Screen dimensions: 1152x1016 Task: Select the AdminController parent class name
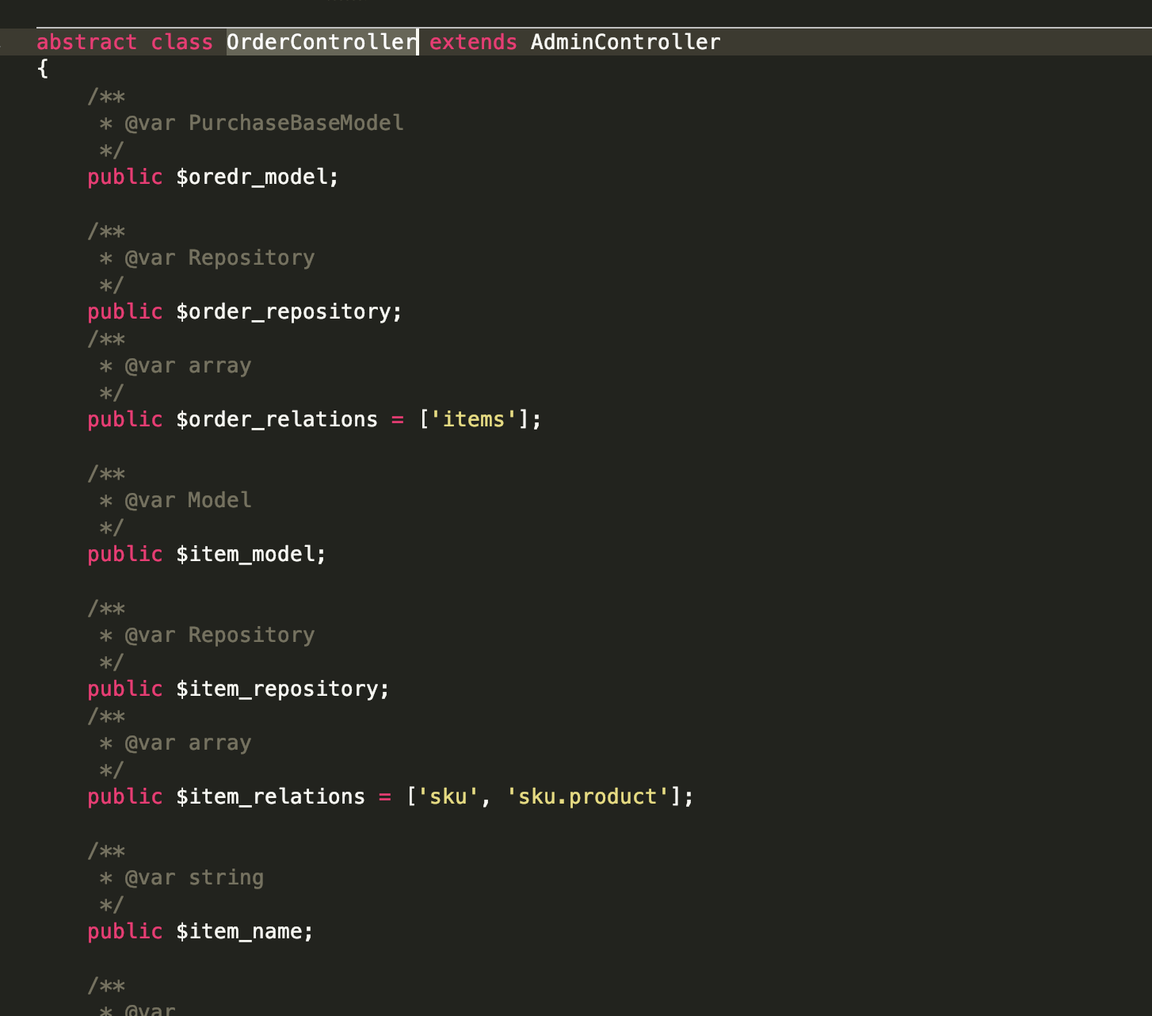[x=626, y=42]
